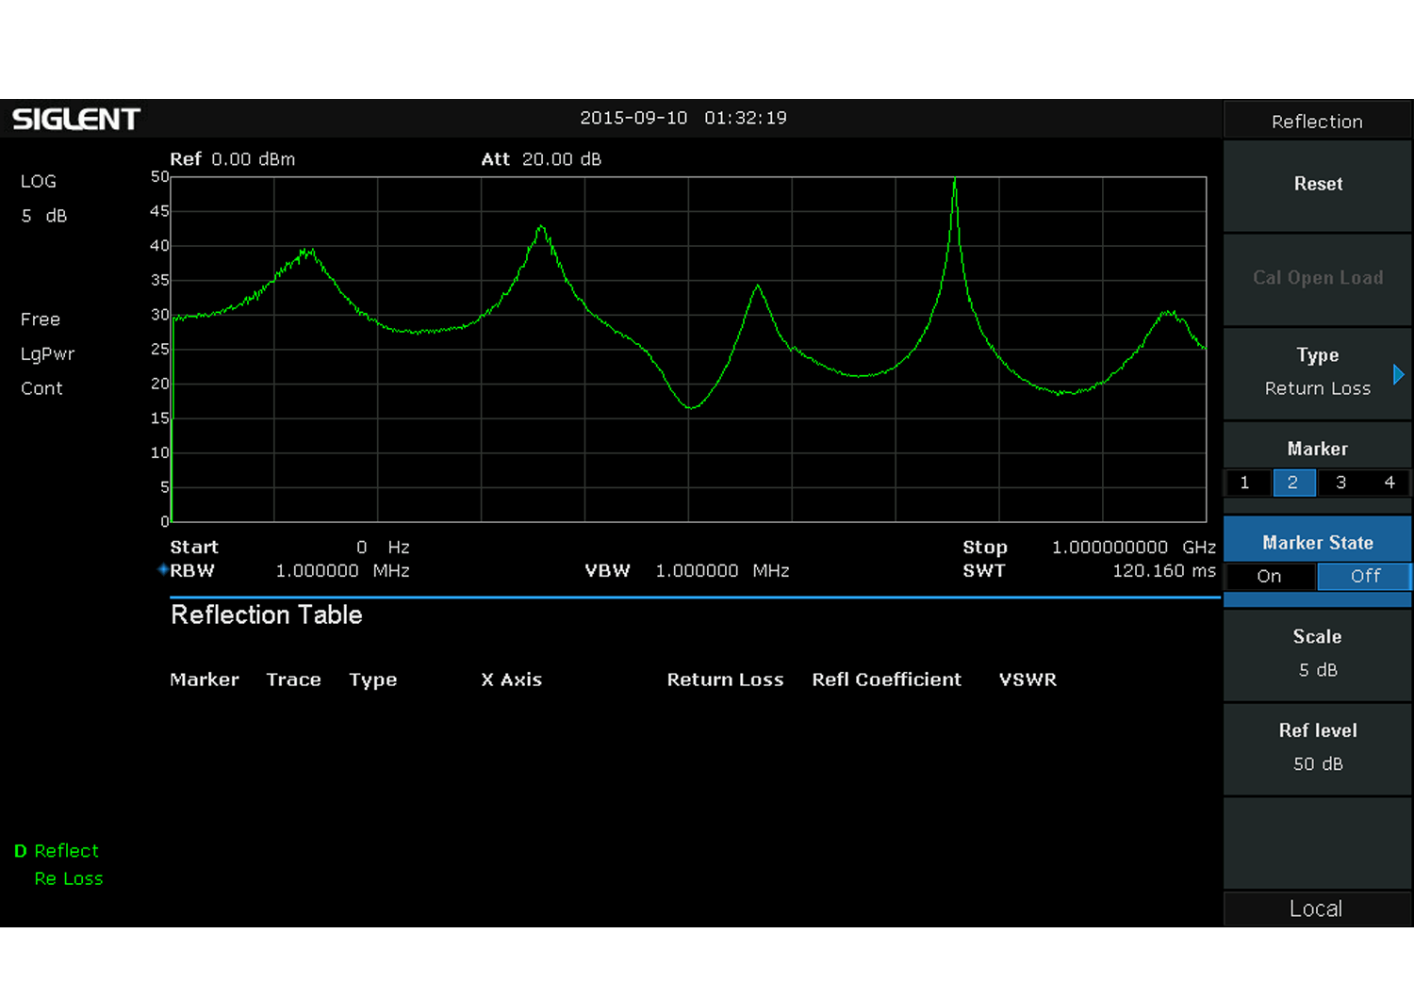Select marker 4
Image resolution: width=1414 pixels, height=999 pixels.
[1389, 483]
